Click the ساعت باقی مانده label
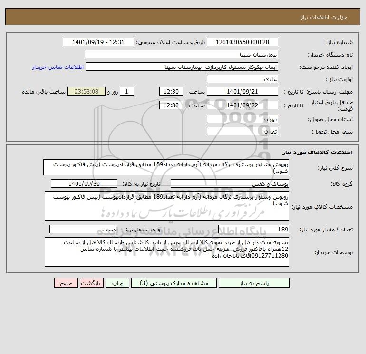The width and height of the screenshot is (366, 354). (44, 92)
